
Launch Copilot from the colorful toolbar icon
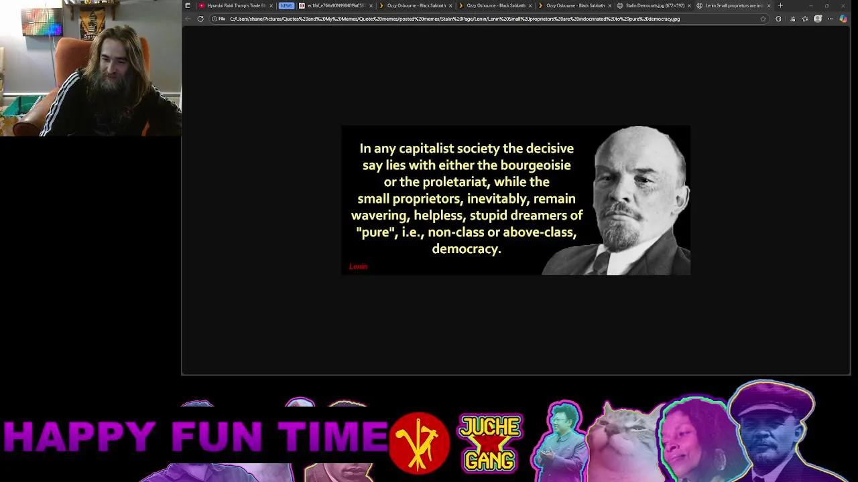pyautogui.click(x=843, y=19)
